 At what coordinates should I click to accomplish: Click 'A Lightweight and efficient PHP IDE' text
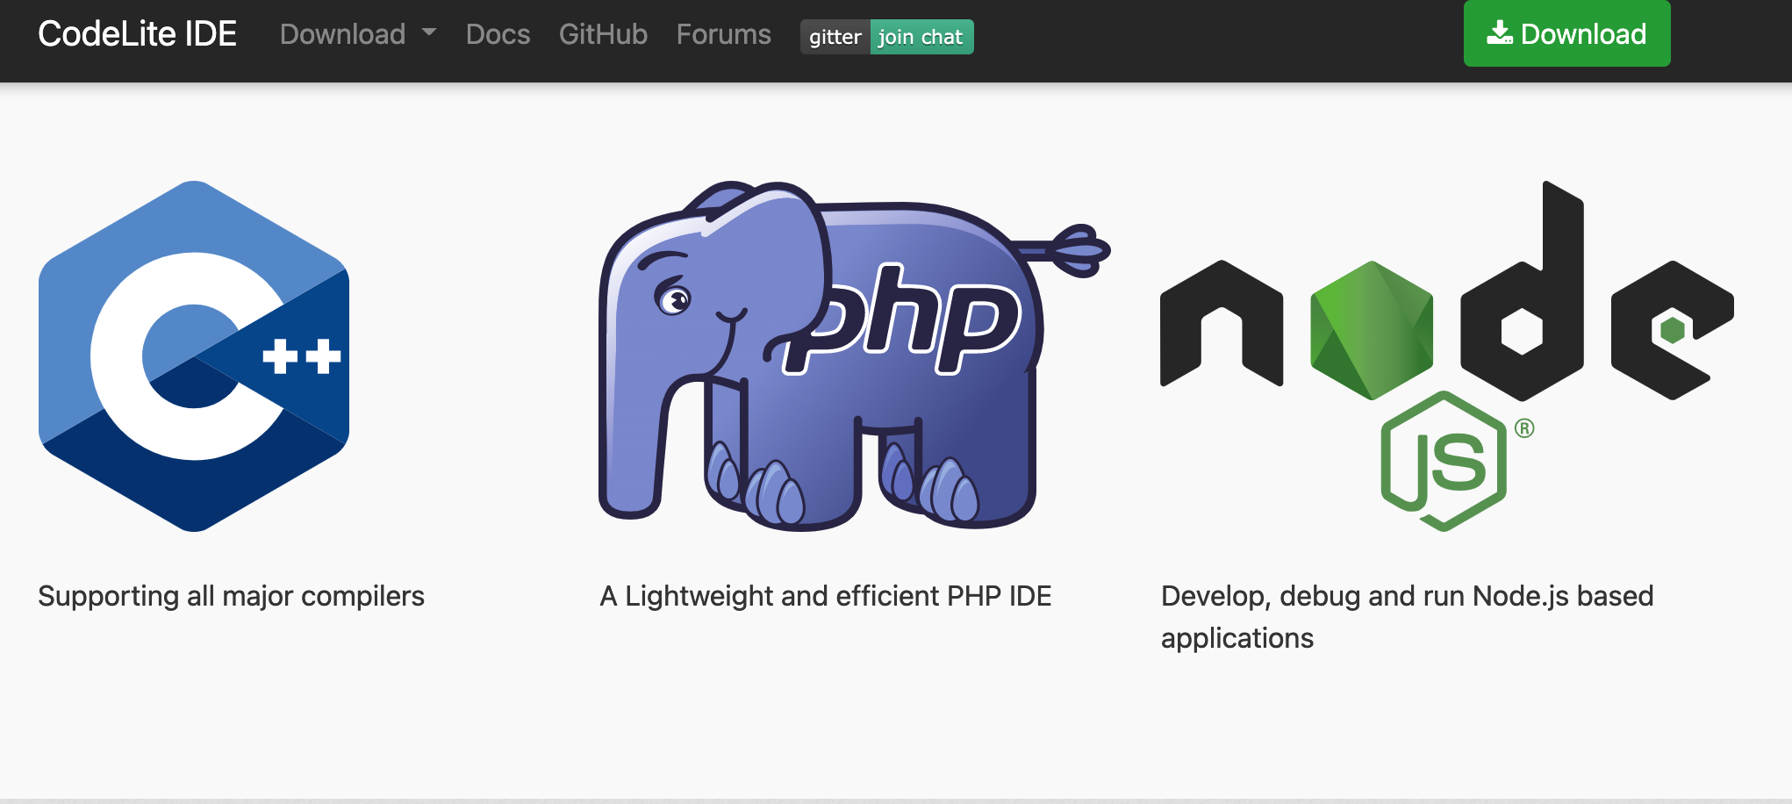pos(825,596)
